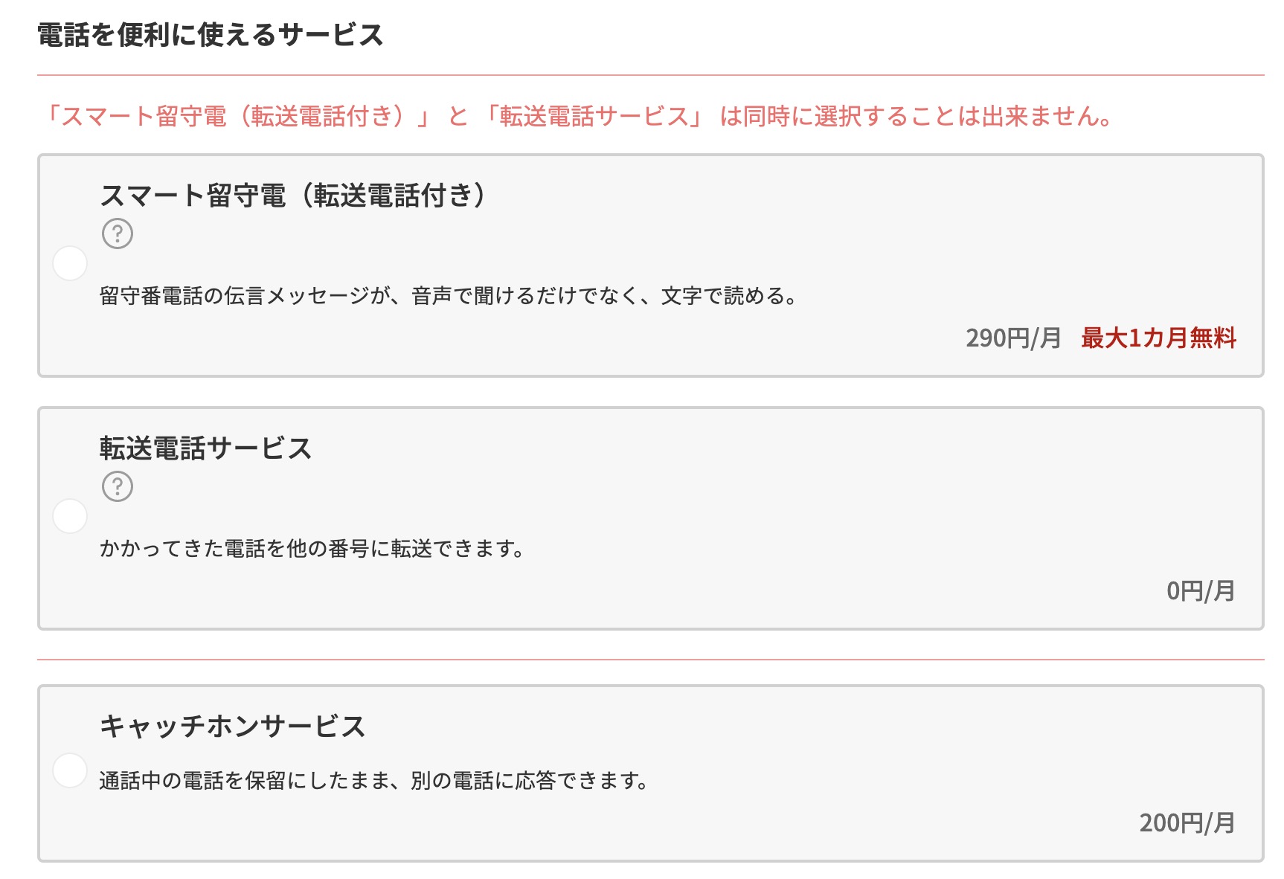Click the 200円/月 price label
Viewport: 1284px width, 879px height.
pos(1187,823)
